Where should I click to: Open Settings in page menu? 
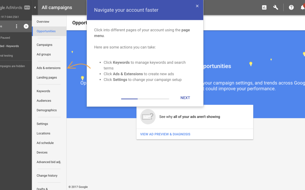[42, 124]
